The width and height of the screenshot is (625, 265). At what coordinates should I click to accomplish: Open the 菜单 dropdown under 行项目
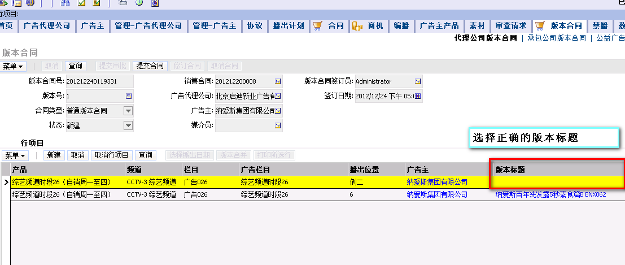pos(15,155)
